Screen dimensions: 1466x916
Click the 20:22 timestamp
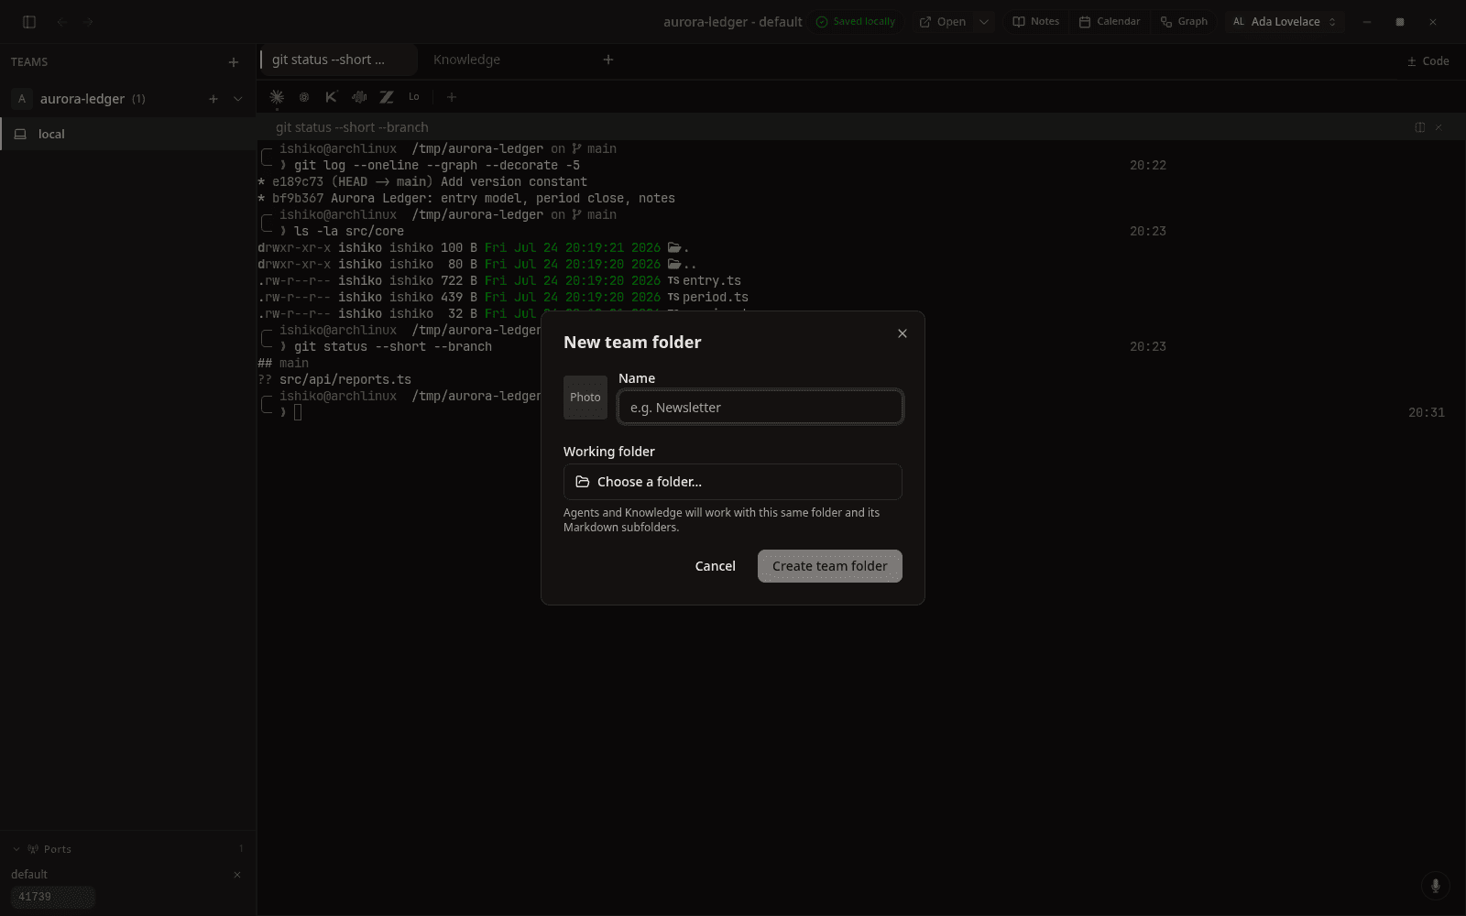pos(1148,166)
